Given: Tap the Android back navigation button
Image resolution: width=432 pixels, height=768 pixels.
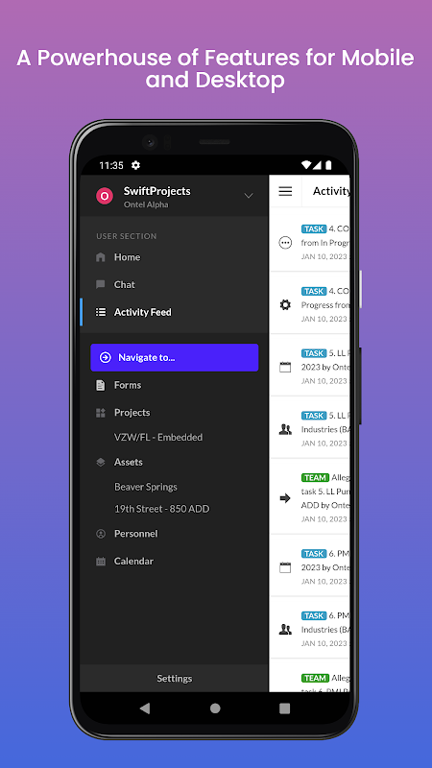Looking at the screenshot, I should (145, 708).
